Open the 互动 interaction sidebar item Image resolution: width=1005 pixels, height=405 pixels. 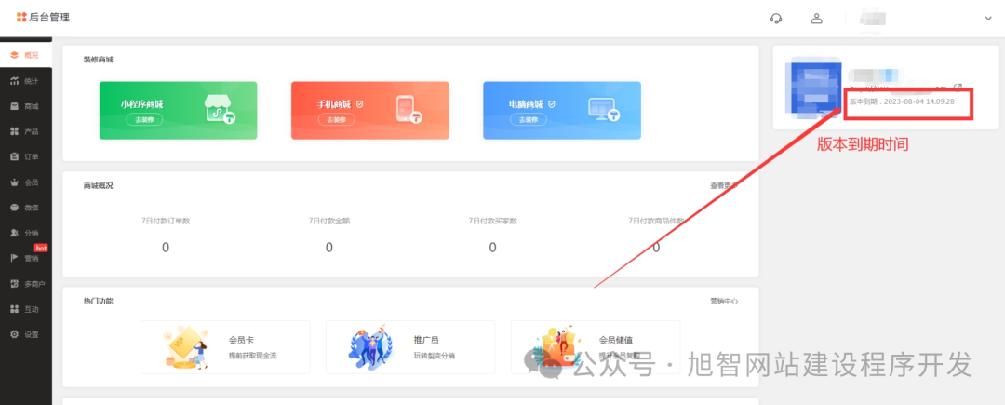[x=26, y=309]
